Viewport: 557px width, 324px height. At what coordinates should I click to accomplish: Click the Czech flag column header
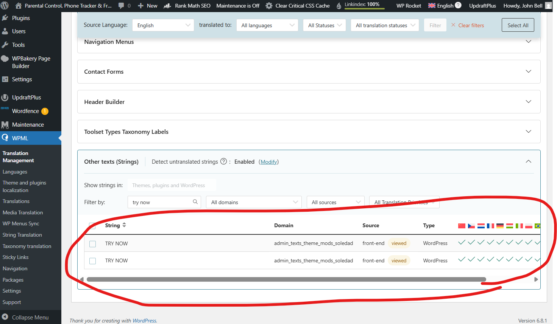471,226
